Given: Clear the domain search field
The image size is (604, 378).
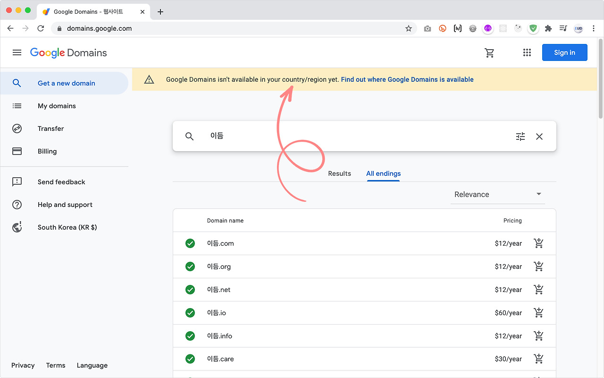Looking at the screenshot, I should (x=539, y=137).
